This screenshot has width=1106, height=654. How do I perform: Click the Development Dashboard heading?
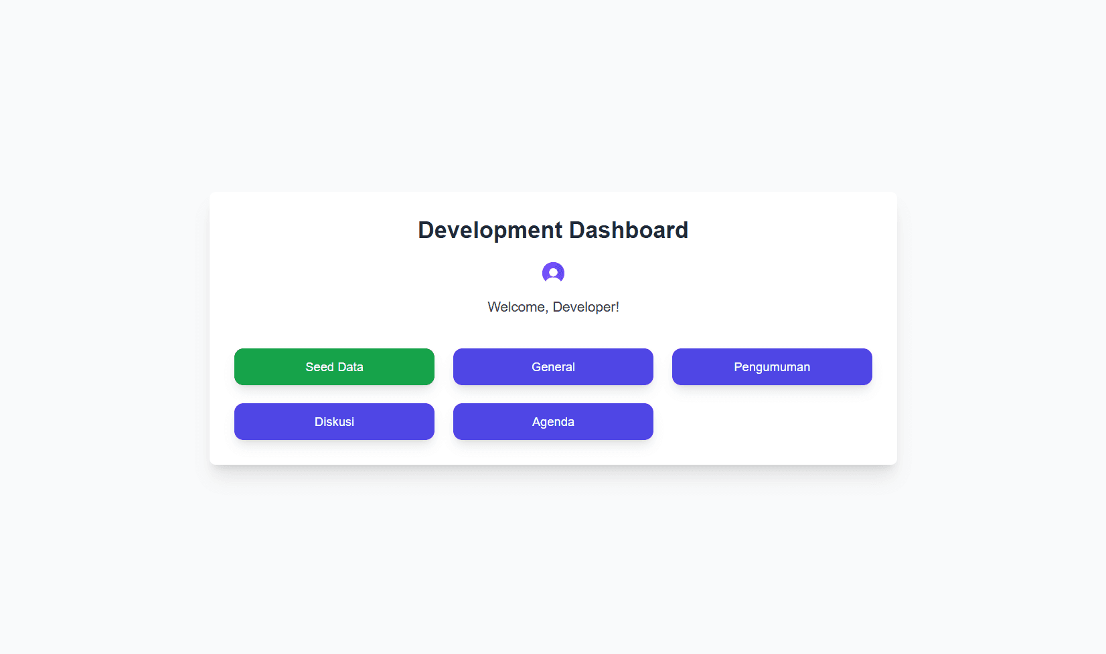[x=553, y=230]
